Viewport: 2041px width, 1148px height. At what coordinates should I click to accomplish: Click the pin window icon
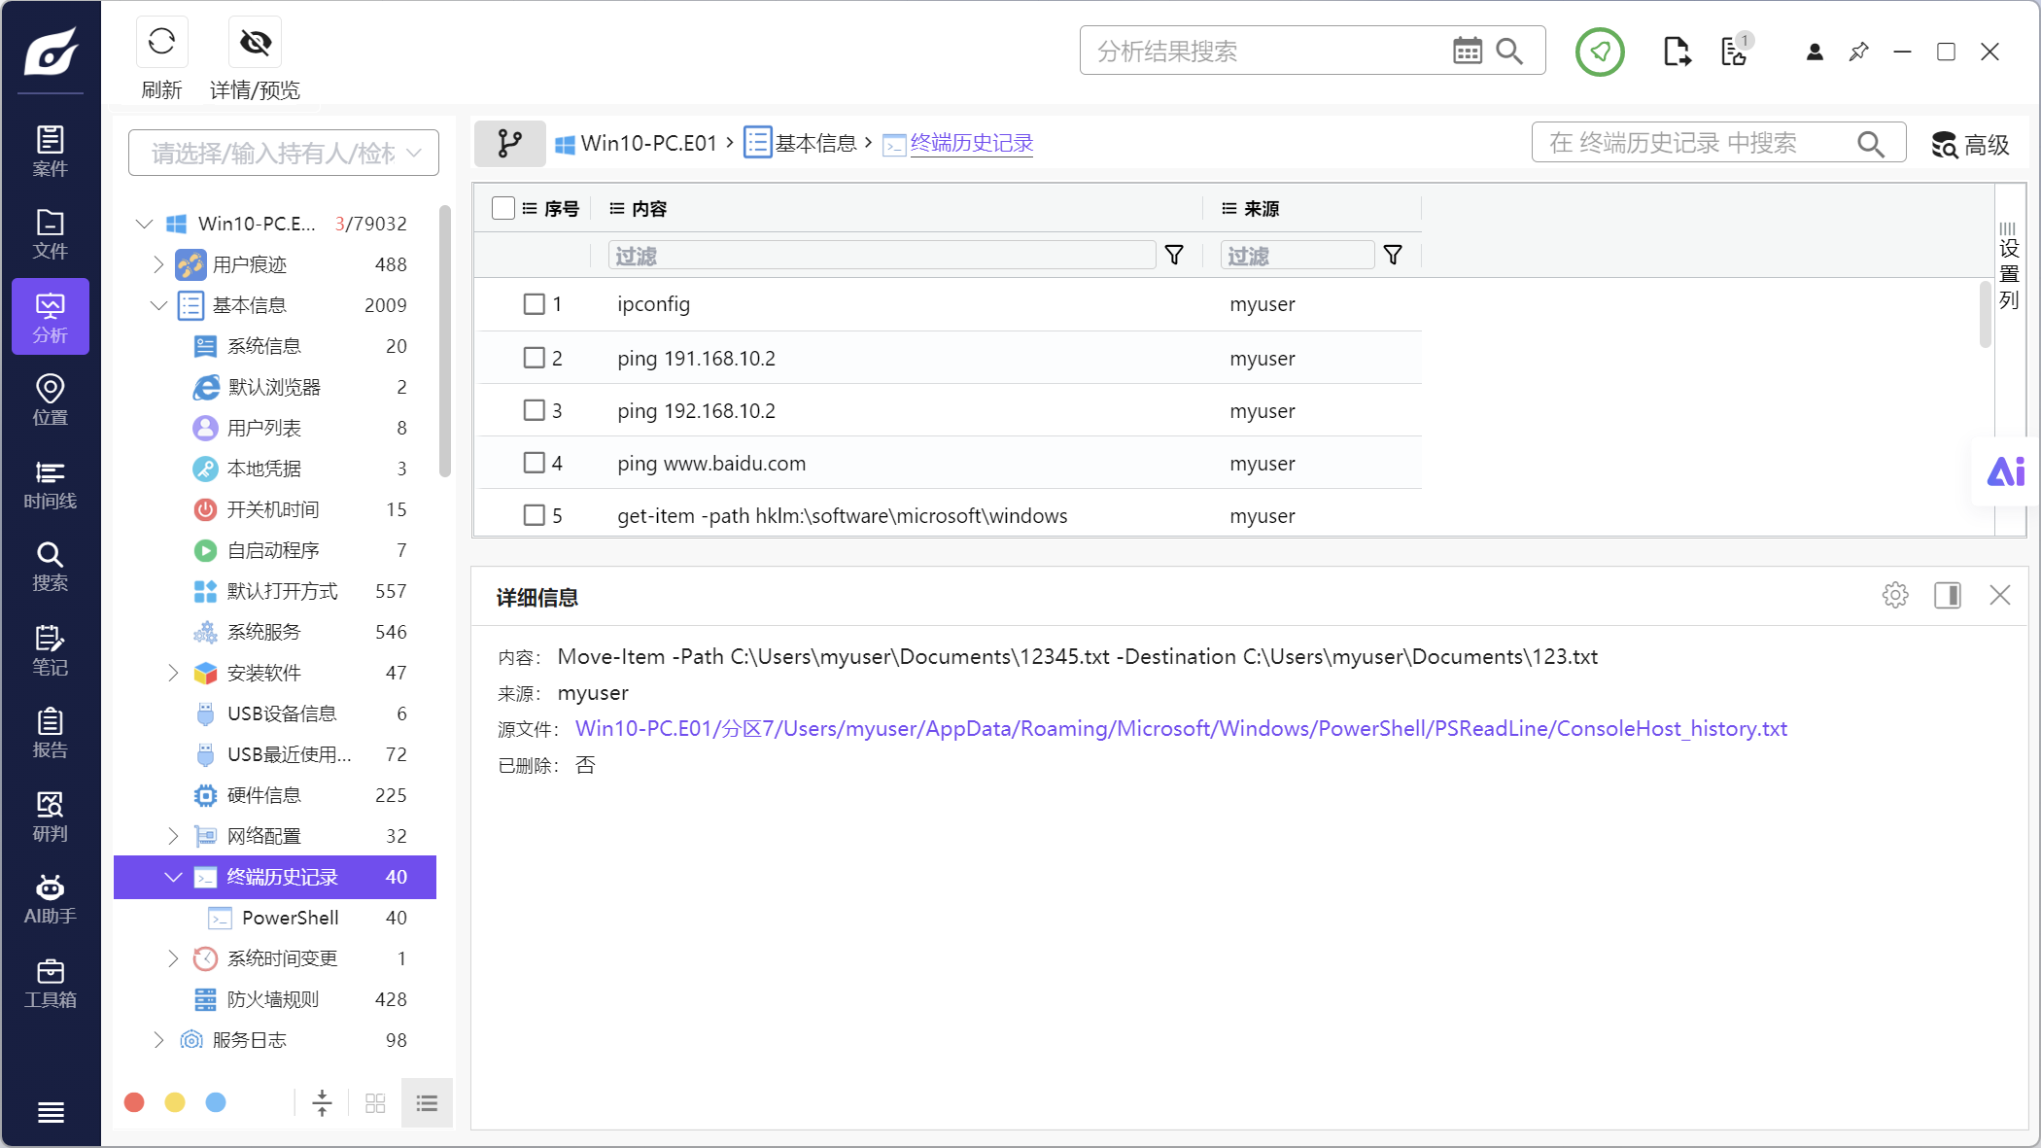pos(1858,52)
